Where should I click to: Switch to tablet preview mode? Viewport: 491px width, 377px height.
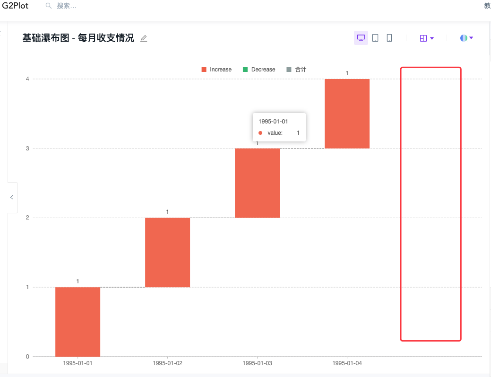[x=375, y=37]
